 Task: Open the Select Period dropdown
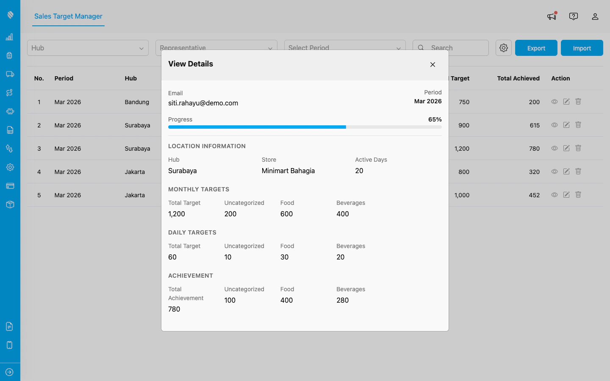pyautogui.click(x=344, y=48)
